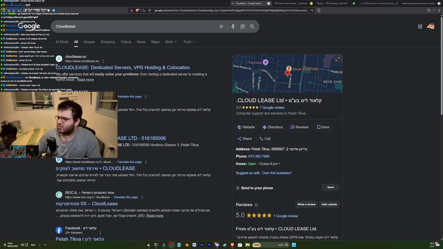
Task: Save CLOUD LEASE Ltd to your places
Action: coord(323,127)
